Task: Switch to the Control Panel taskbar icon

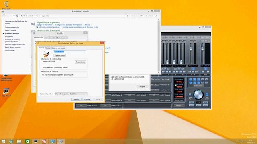Action: click(x=52, y=141)
